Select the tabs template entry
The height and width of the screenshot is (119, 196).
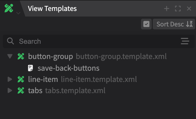click(35, 90)
